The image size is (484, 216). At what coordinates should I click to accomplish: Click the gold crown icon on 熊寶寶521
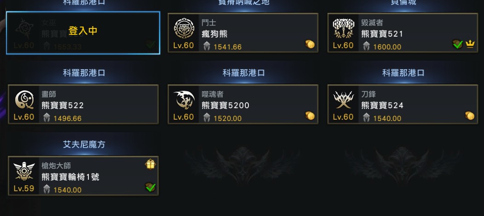pos(470,44)
